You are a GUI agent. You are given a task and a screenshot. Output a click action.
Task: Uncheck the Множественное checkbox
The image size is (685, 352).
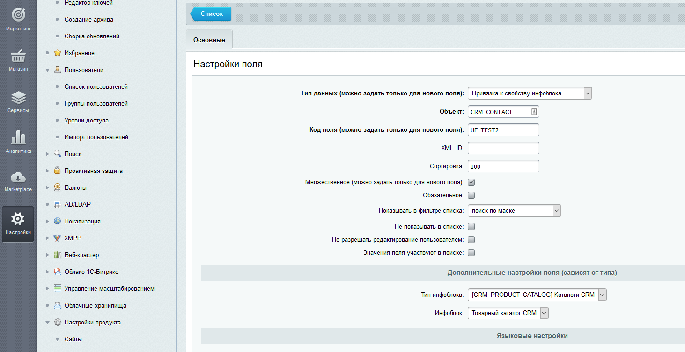[x=471, y=182]
